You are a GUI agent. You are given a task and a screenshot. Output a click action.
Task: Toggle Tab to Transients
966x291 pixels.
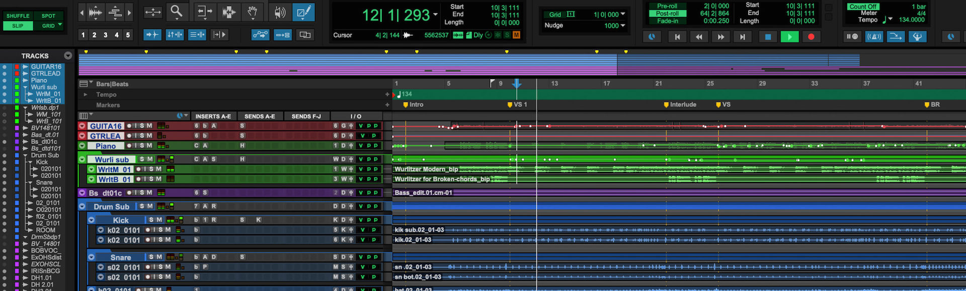pos(152,35)
